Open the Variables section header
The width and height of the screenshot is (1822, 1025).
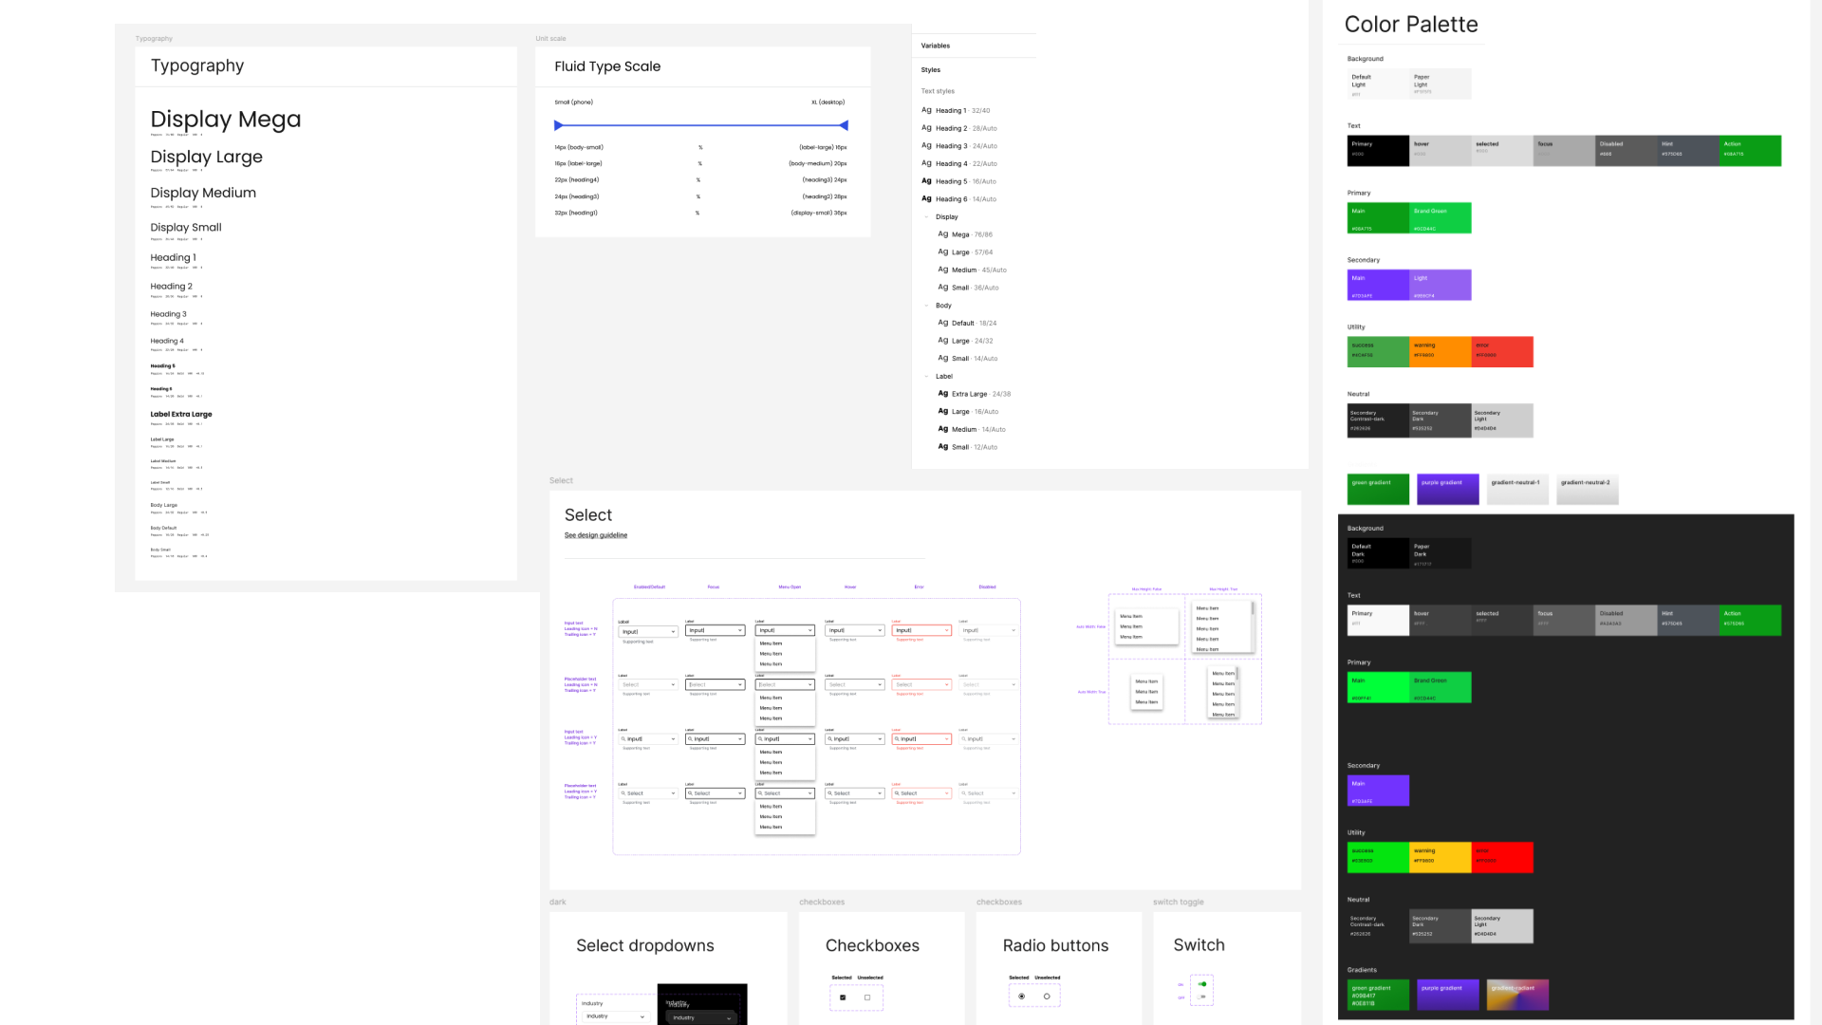tap(935, 46)
